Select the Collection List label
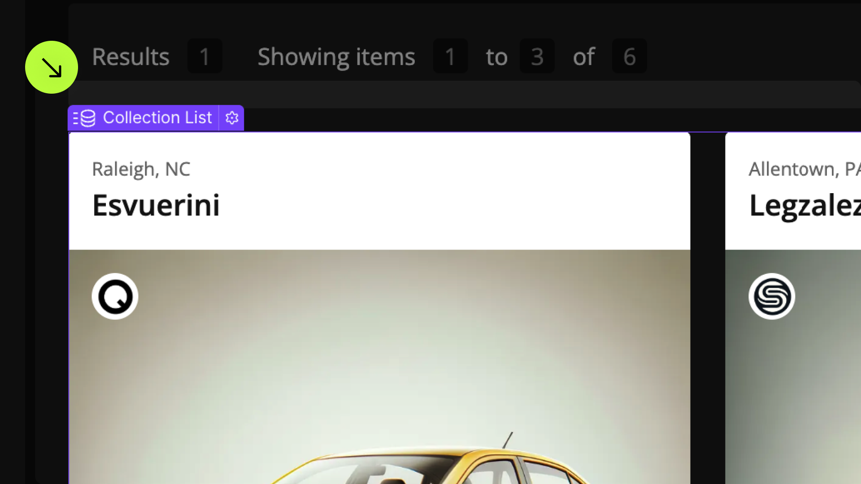The height and width of the screenshot is (484, 861). pyautogui.click(x=157, y=117)
